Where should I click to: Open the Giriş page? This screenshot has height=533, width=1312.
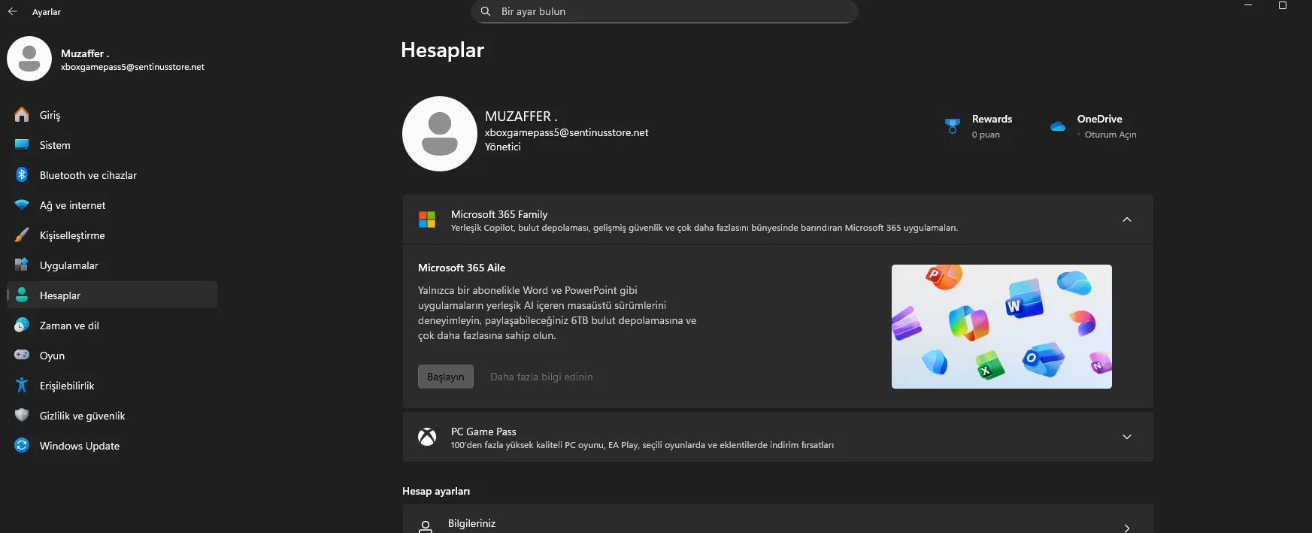pyautogui.click(x=112, y=114)
